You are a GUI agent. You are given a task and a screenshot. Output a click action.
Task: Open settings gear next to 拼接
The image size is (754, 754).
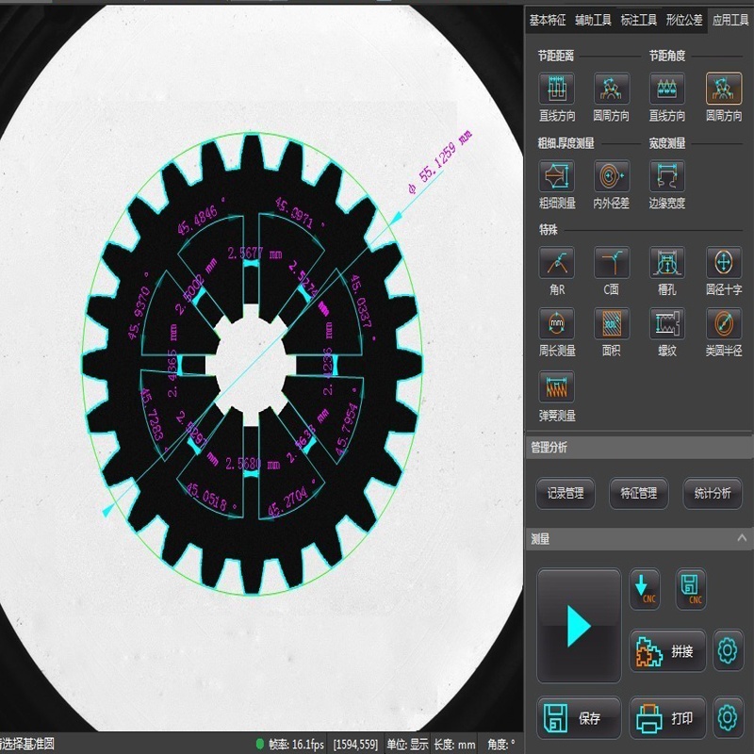[x=728, y=651]
